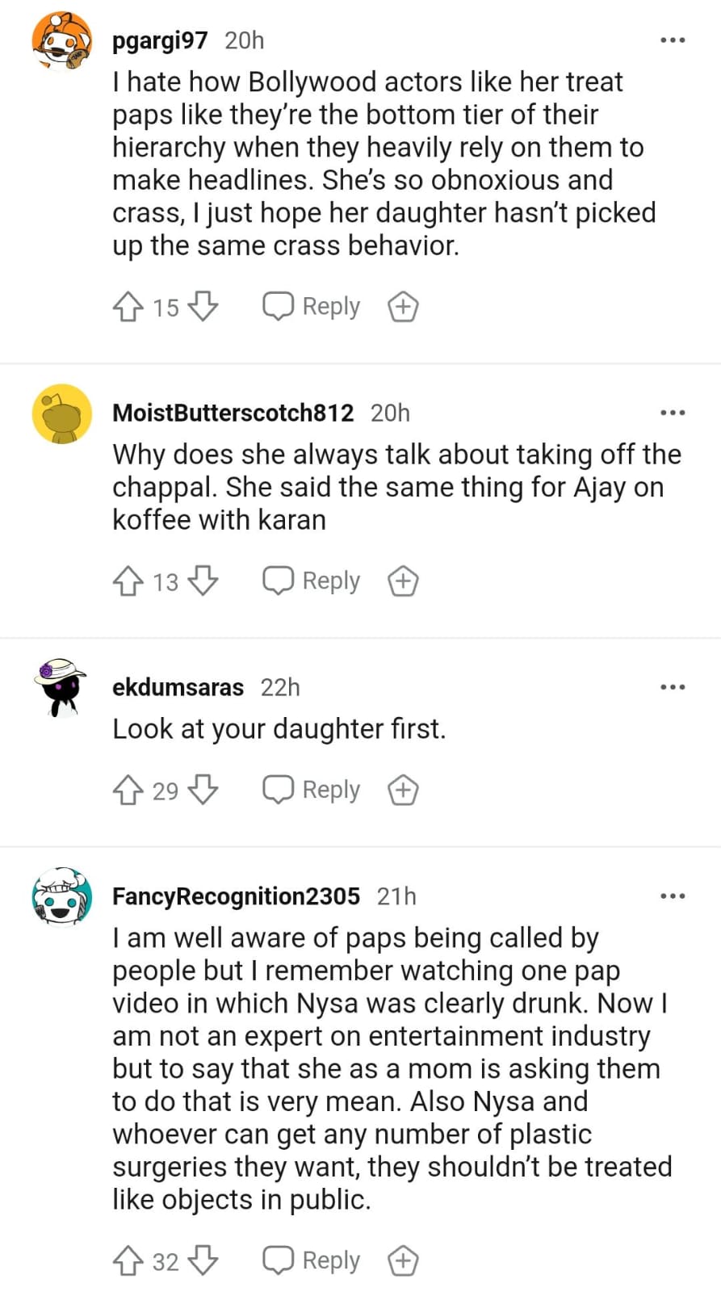Upvote pgargi97's comment

click(x=128, y=307)
